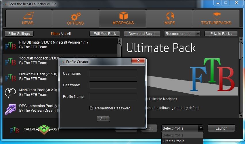Maximize the Feed the Beast Launcher window
Viewport: 245px width, 144px height.
click(226, 3)
